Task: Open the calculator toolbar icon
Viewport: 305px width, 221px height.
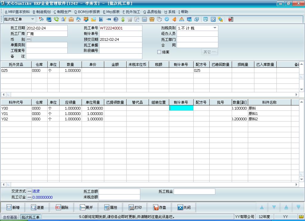Action: [x=144, y=19]
